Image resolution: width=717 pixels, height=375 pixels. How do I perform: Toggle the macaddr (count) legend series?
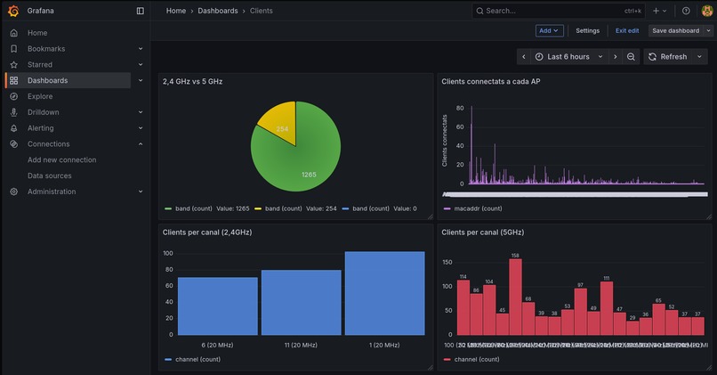pyautogui.click(x=473, y=208)
